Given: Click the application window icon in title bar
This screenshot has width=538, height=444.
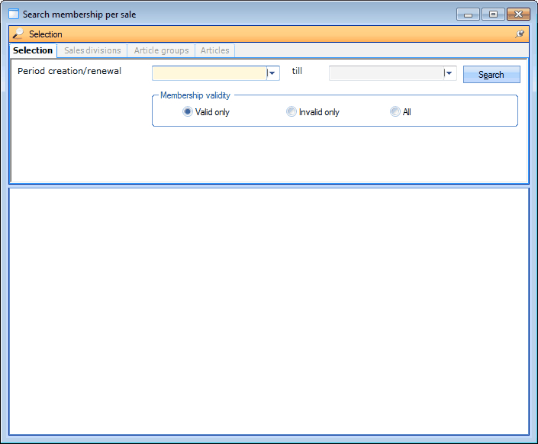Looking at the screenshot, I should tap(13, 14).
